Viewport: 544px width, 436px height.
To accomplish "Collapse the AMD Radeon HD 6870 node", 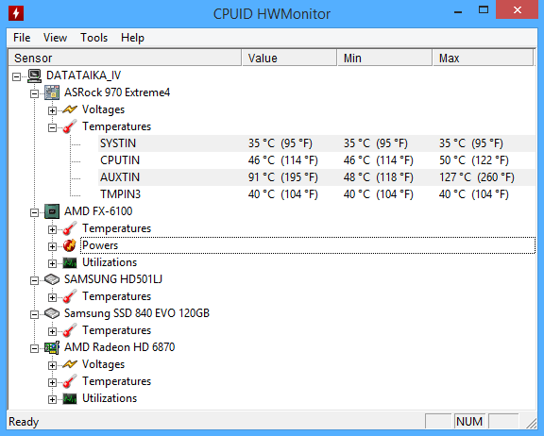I will pyautogui.click(x=34, y=348).
